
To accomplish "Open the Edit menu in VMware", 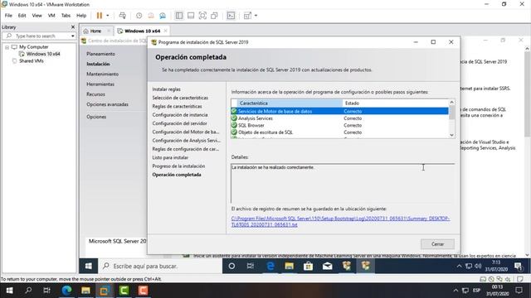I will (22, 16).
